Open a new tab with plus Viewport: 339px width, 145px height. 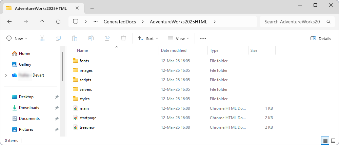[x=92, y=8]
